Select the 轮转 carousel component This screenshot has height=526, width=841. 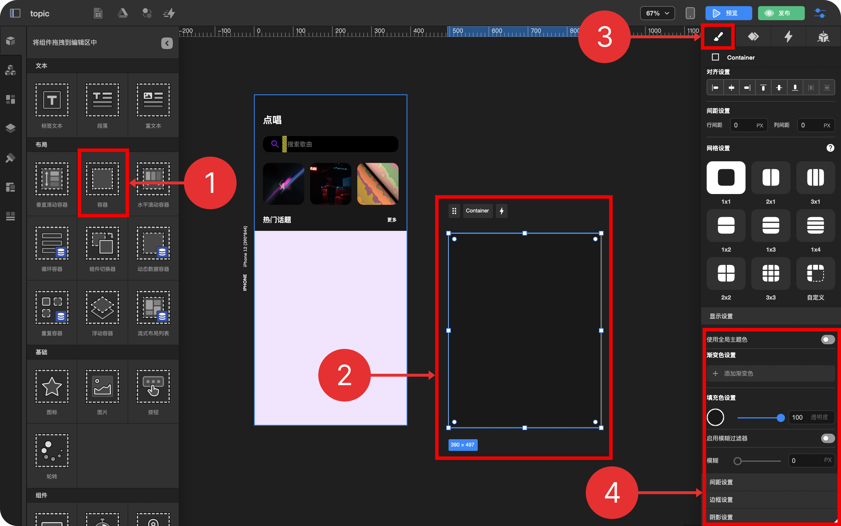pyautogui.click(x=52, y=456)
